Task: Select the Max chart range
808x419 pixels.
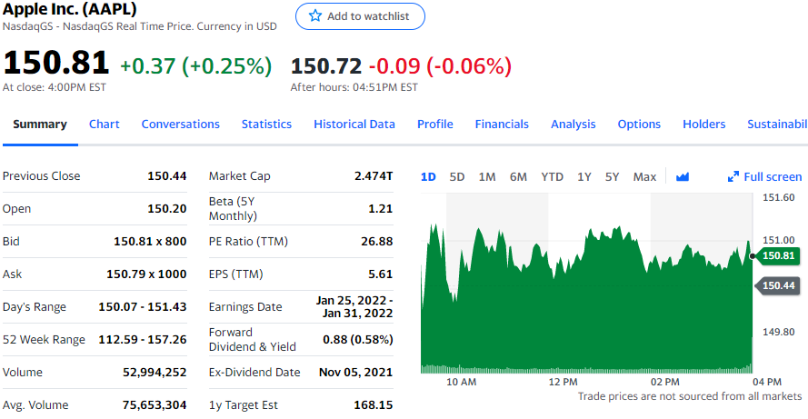Action: click(644, 176)
